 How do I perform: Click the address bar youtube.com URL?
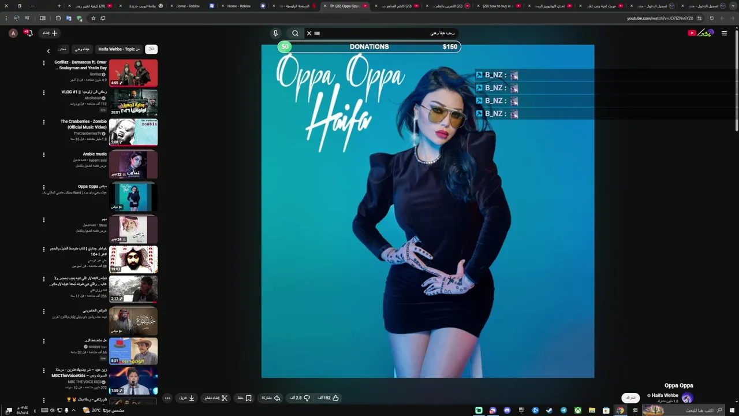tap(660, 18)
